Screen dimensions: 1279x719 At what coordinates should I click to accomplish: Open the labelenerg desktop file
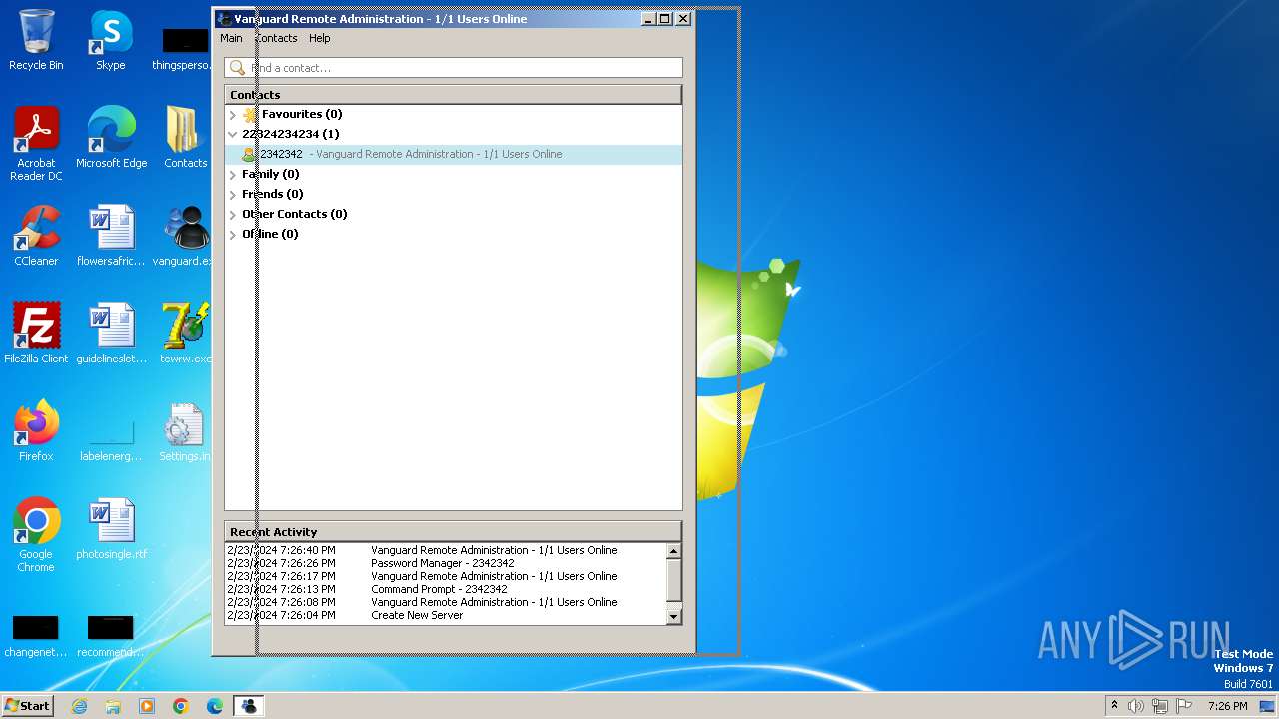tap(111, 439)
